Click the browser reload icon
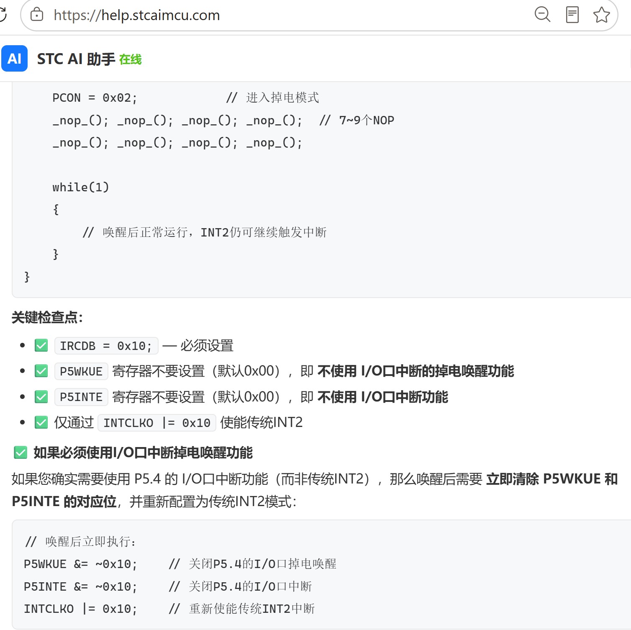This screenshot has height=630, width=631. [x=3, y=15]
